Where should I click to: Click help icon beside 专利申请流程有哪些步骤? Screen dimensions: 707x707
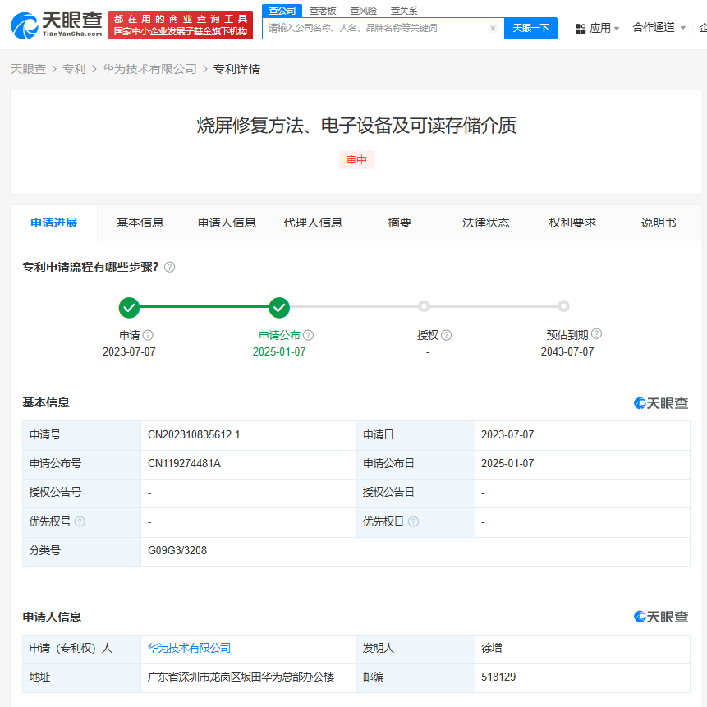click(x=169, y=268)
